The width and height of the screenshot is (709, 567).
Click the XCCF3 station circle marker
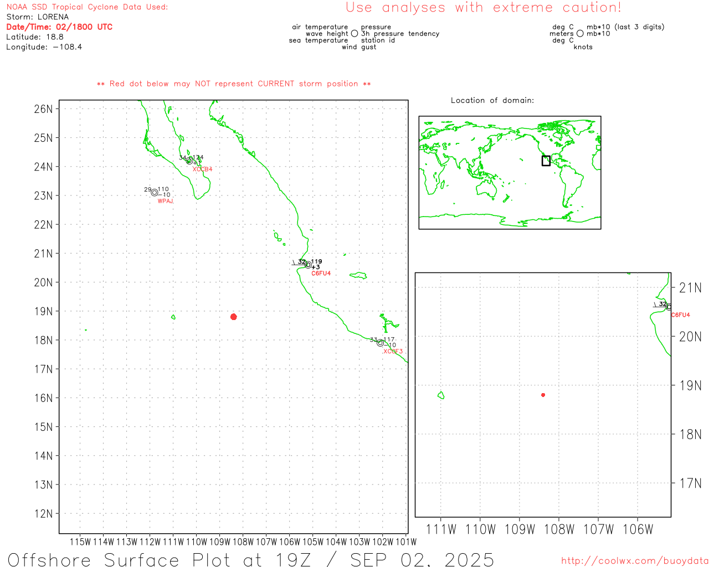pyautogui.click(x=381, y=343)
